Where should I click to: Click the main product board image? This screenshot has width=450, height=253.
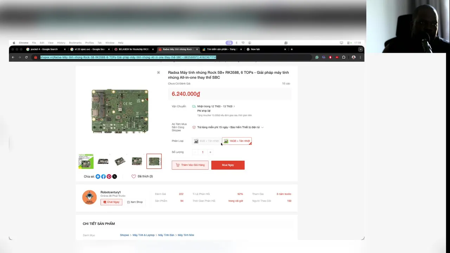click(120, 111)
